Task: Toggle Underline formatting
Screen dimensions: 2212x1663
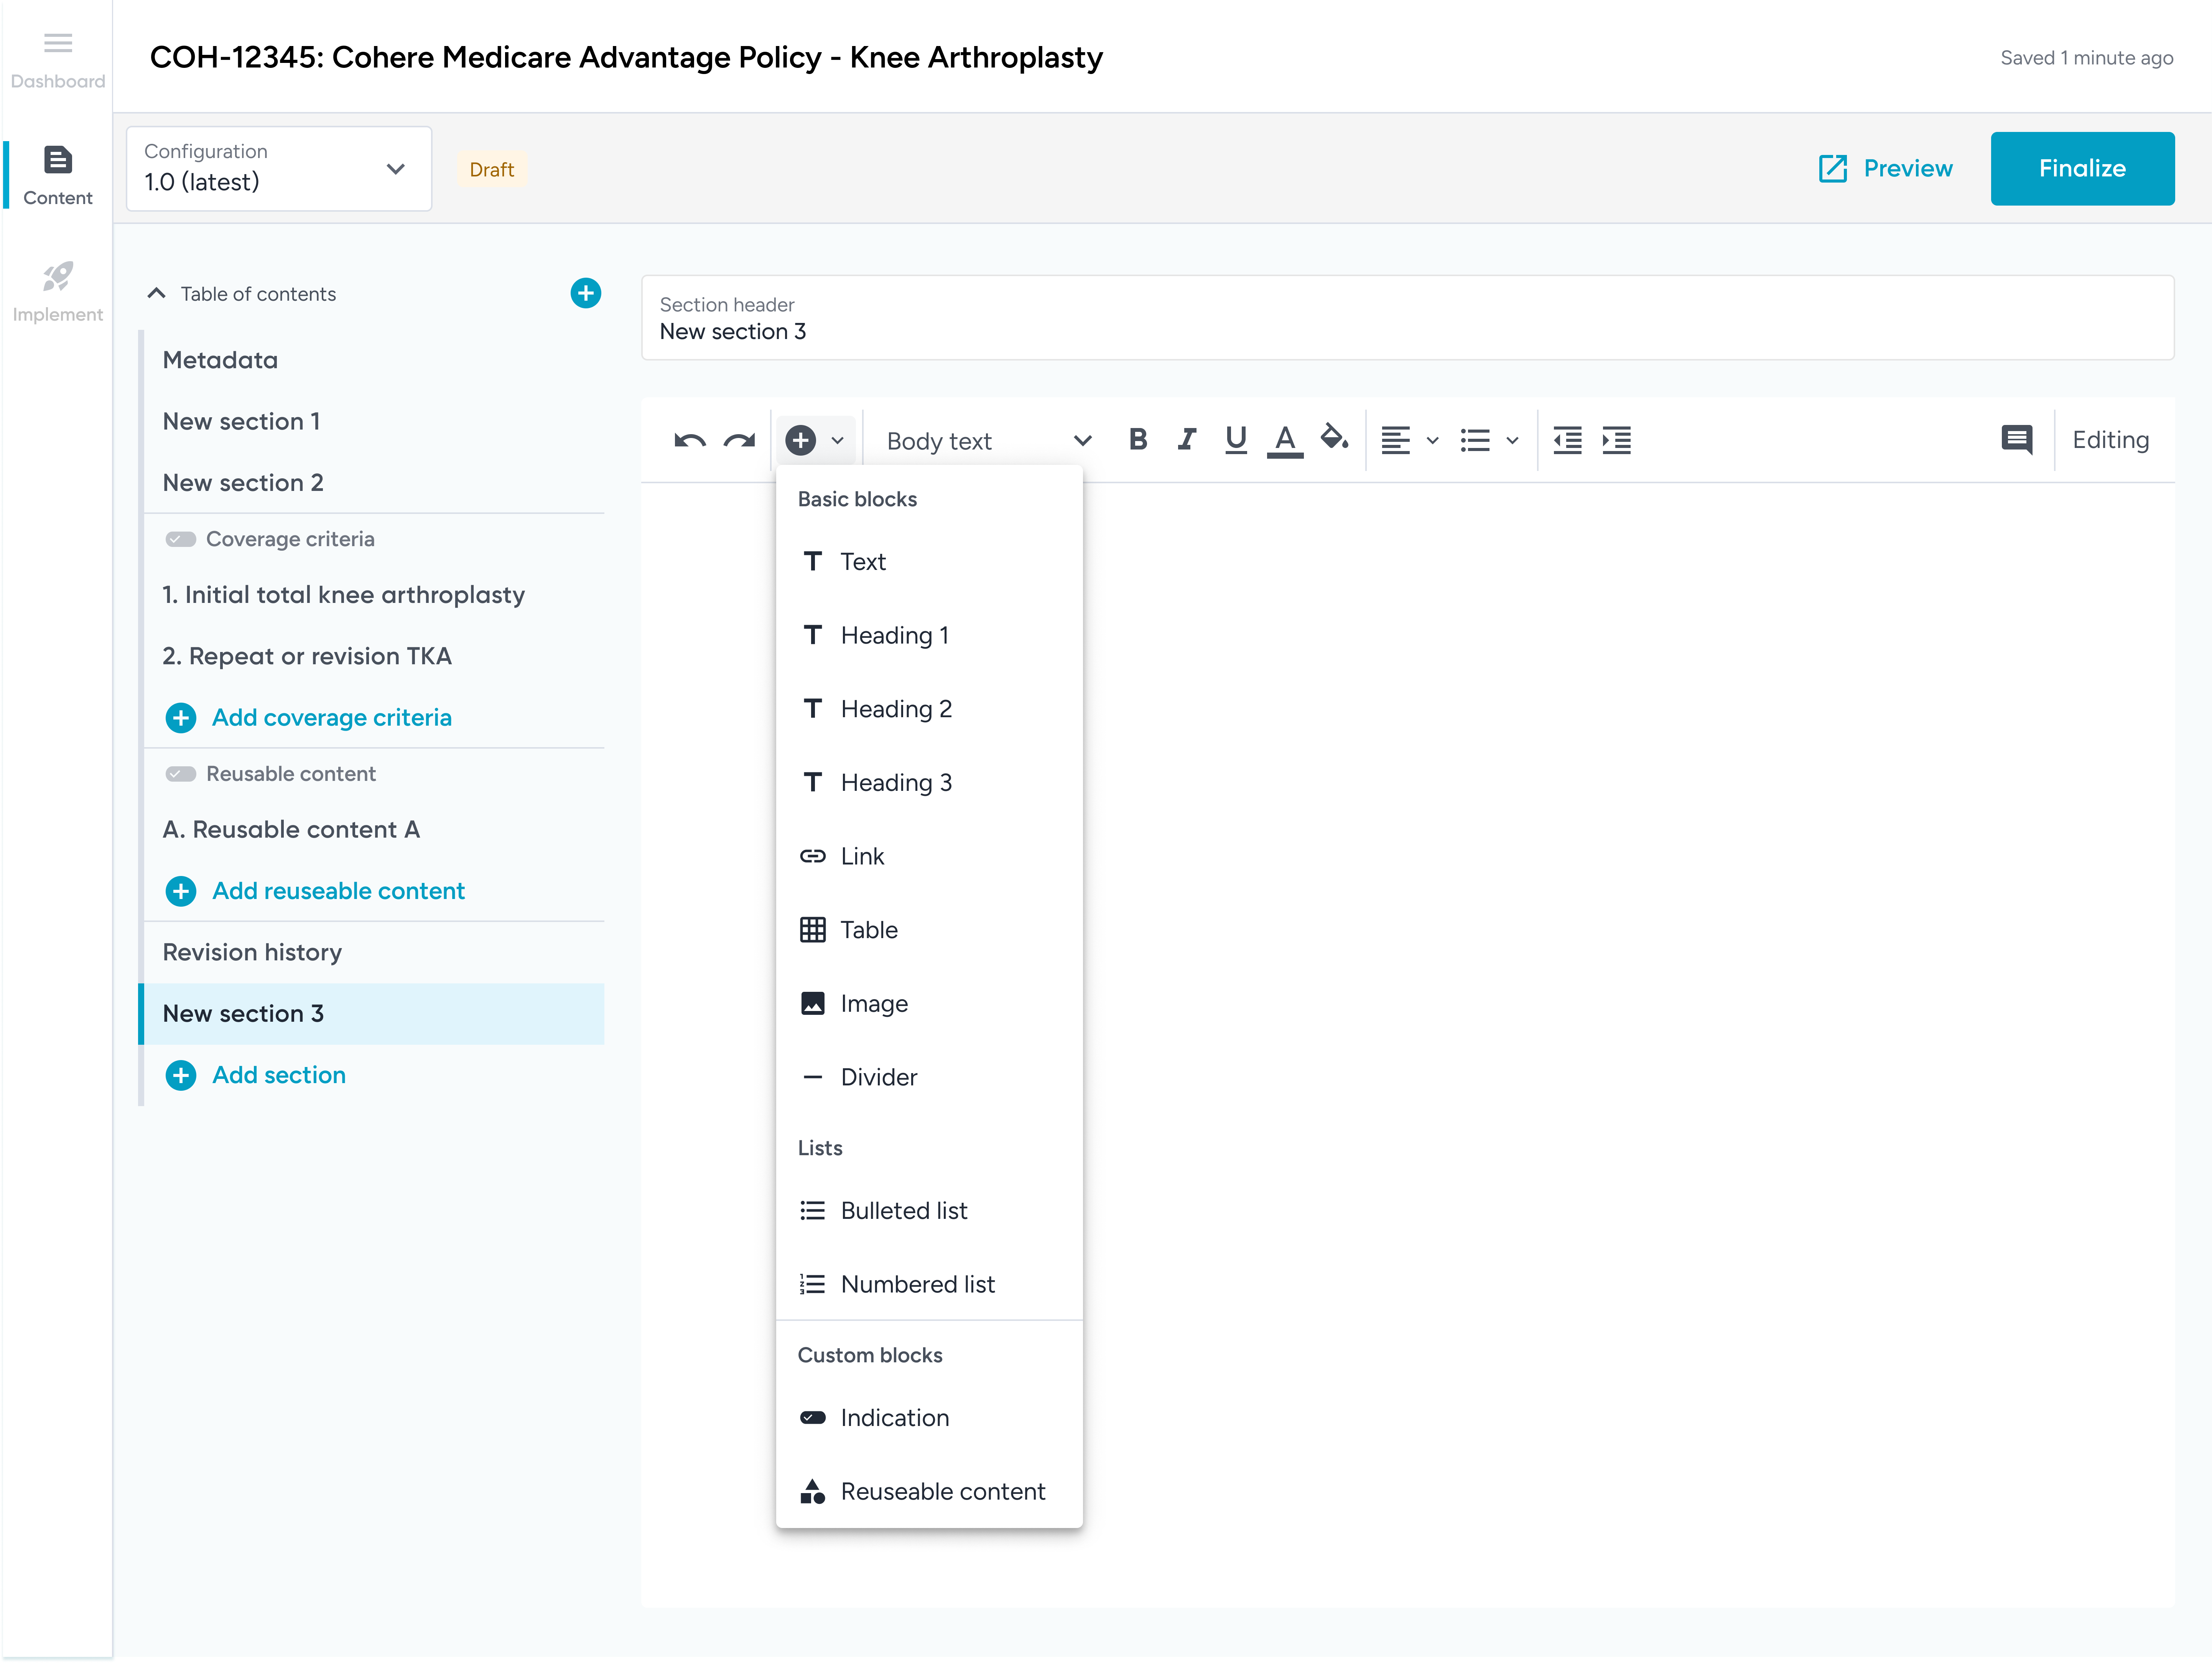Action: coord(1236,439)
